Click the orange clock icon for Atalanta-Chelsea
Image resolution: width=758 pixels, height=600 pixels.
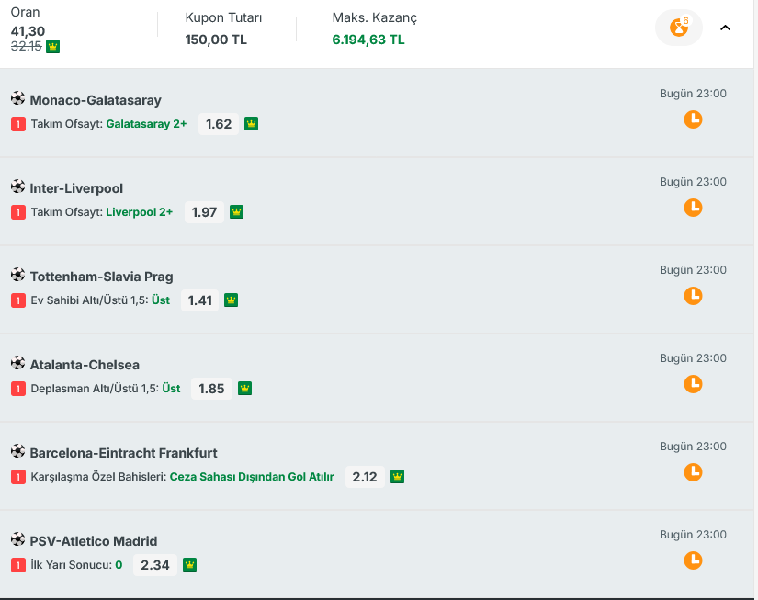[x=693, y=384]
